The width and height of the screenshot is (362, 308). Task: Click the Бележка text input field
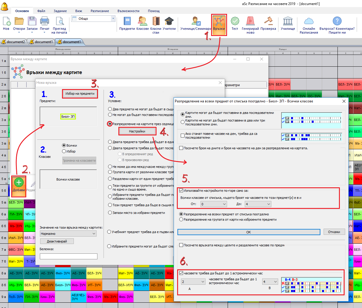point(69,256)
